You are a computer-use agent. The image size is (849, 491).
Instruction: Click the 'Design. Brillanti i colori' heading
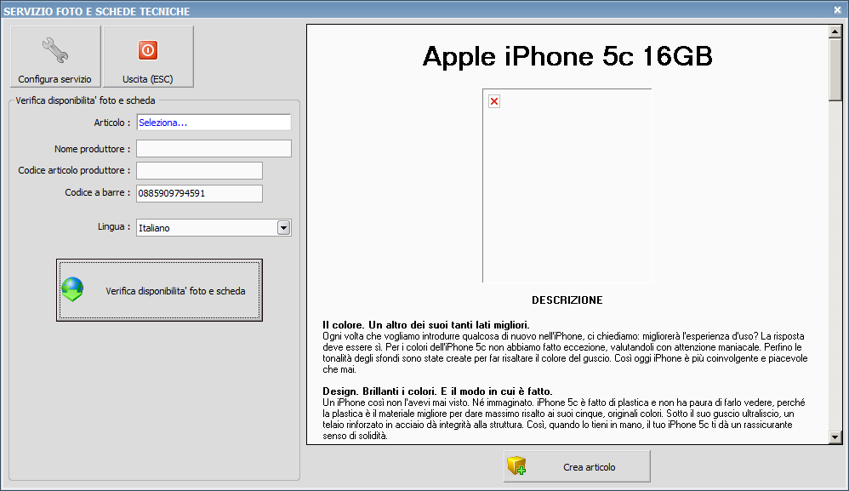437,391
